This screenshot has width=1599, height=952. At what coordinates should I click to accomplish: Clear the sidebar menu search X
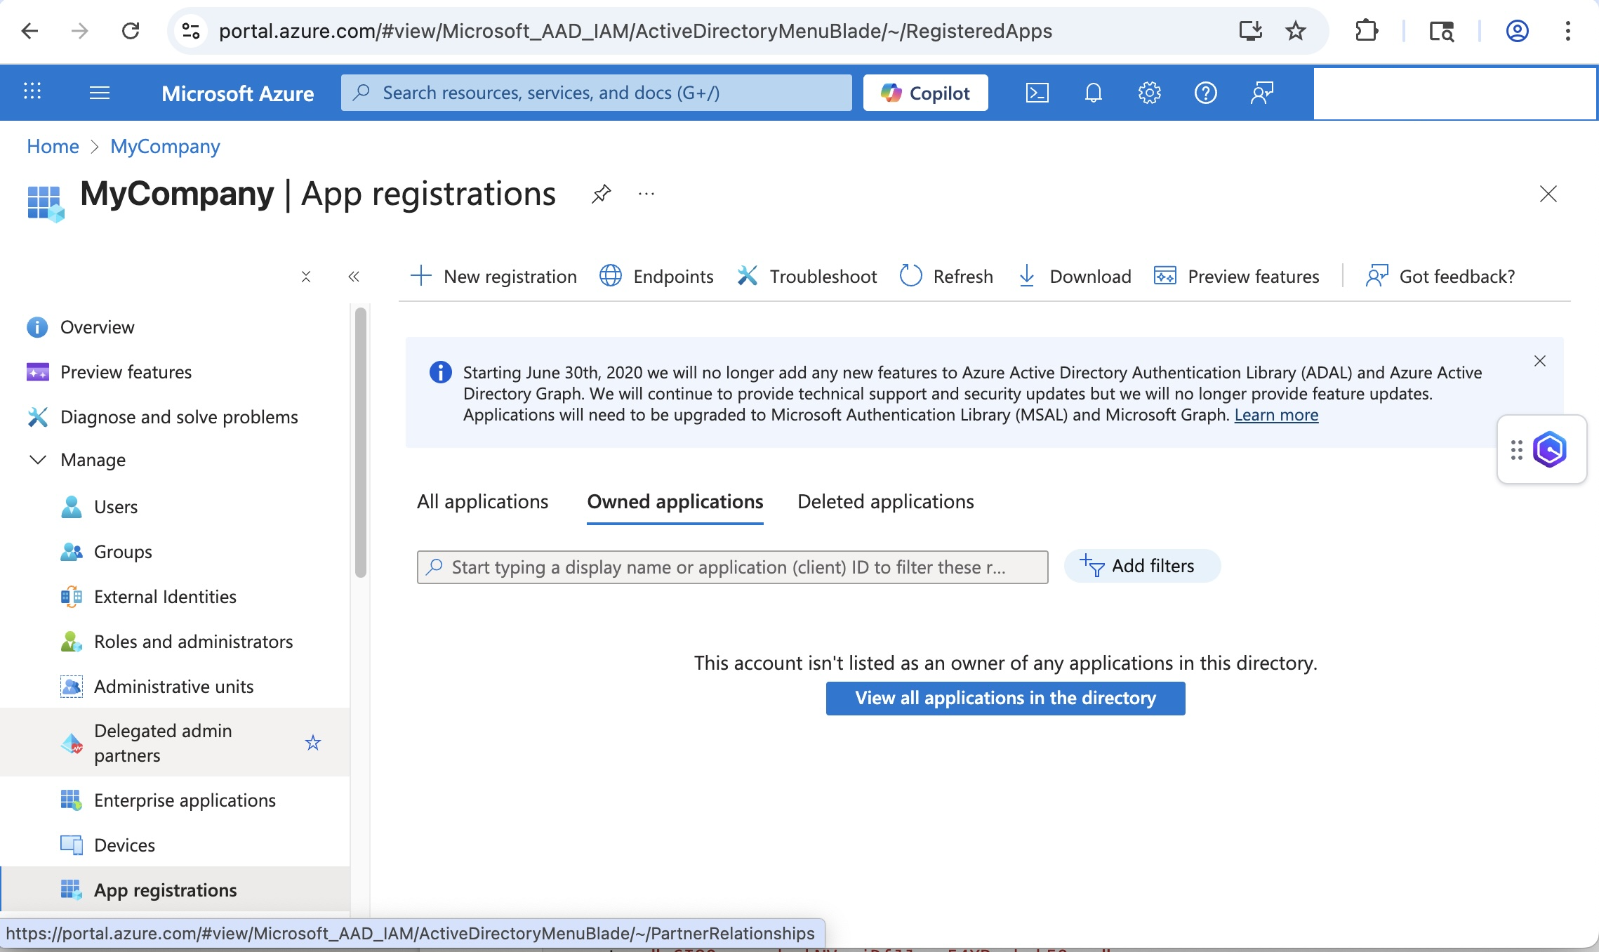click(x=306, y=277)
